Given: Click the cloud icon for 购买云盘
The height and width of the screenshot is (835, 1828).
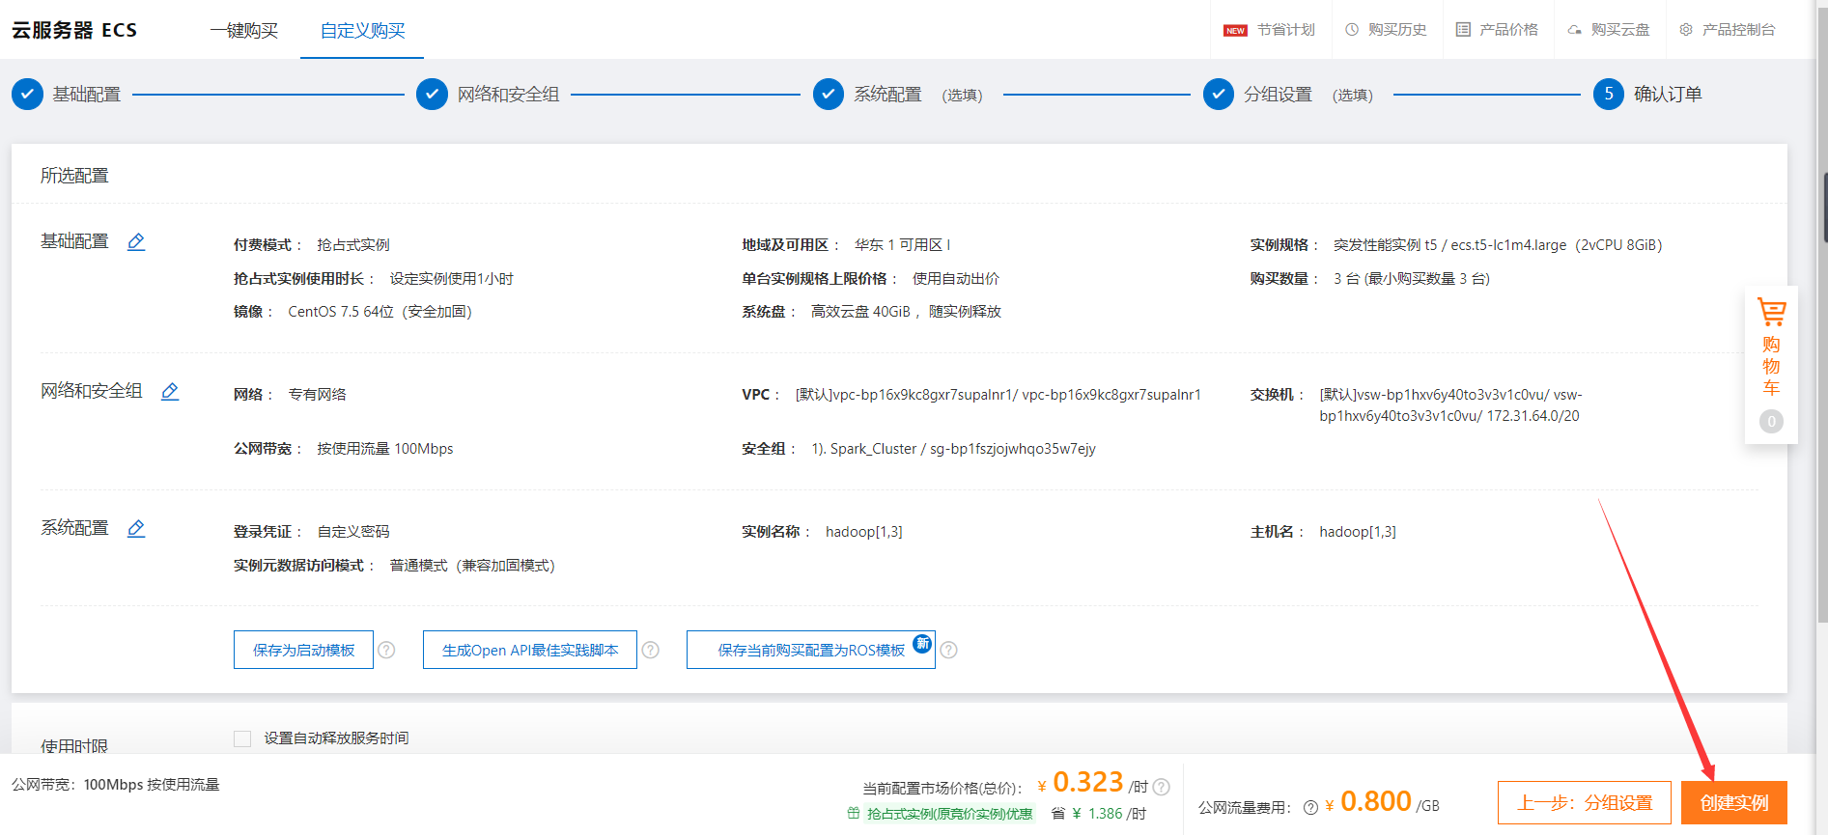Looking at the screenshot, I should (1575, 30).
